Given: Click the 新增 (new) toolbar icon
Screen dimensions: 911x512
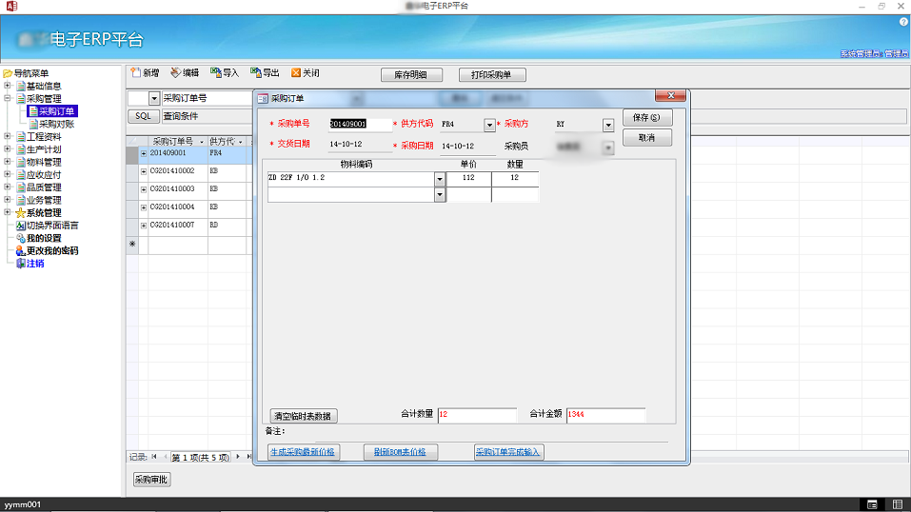Looking at the screenshot, I should point(135,72).
